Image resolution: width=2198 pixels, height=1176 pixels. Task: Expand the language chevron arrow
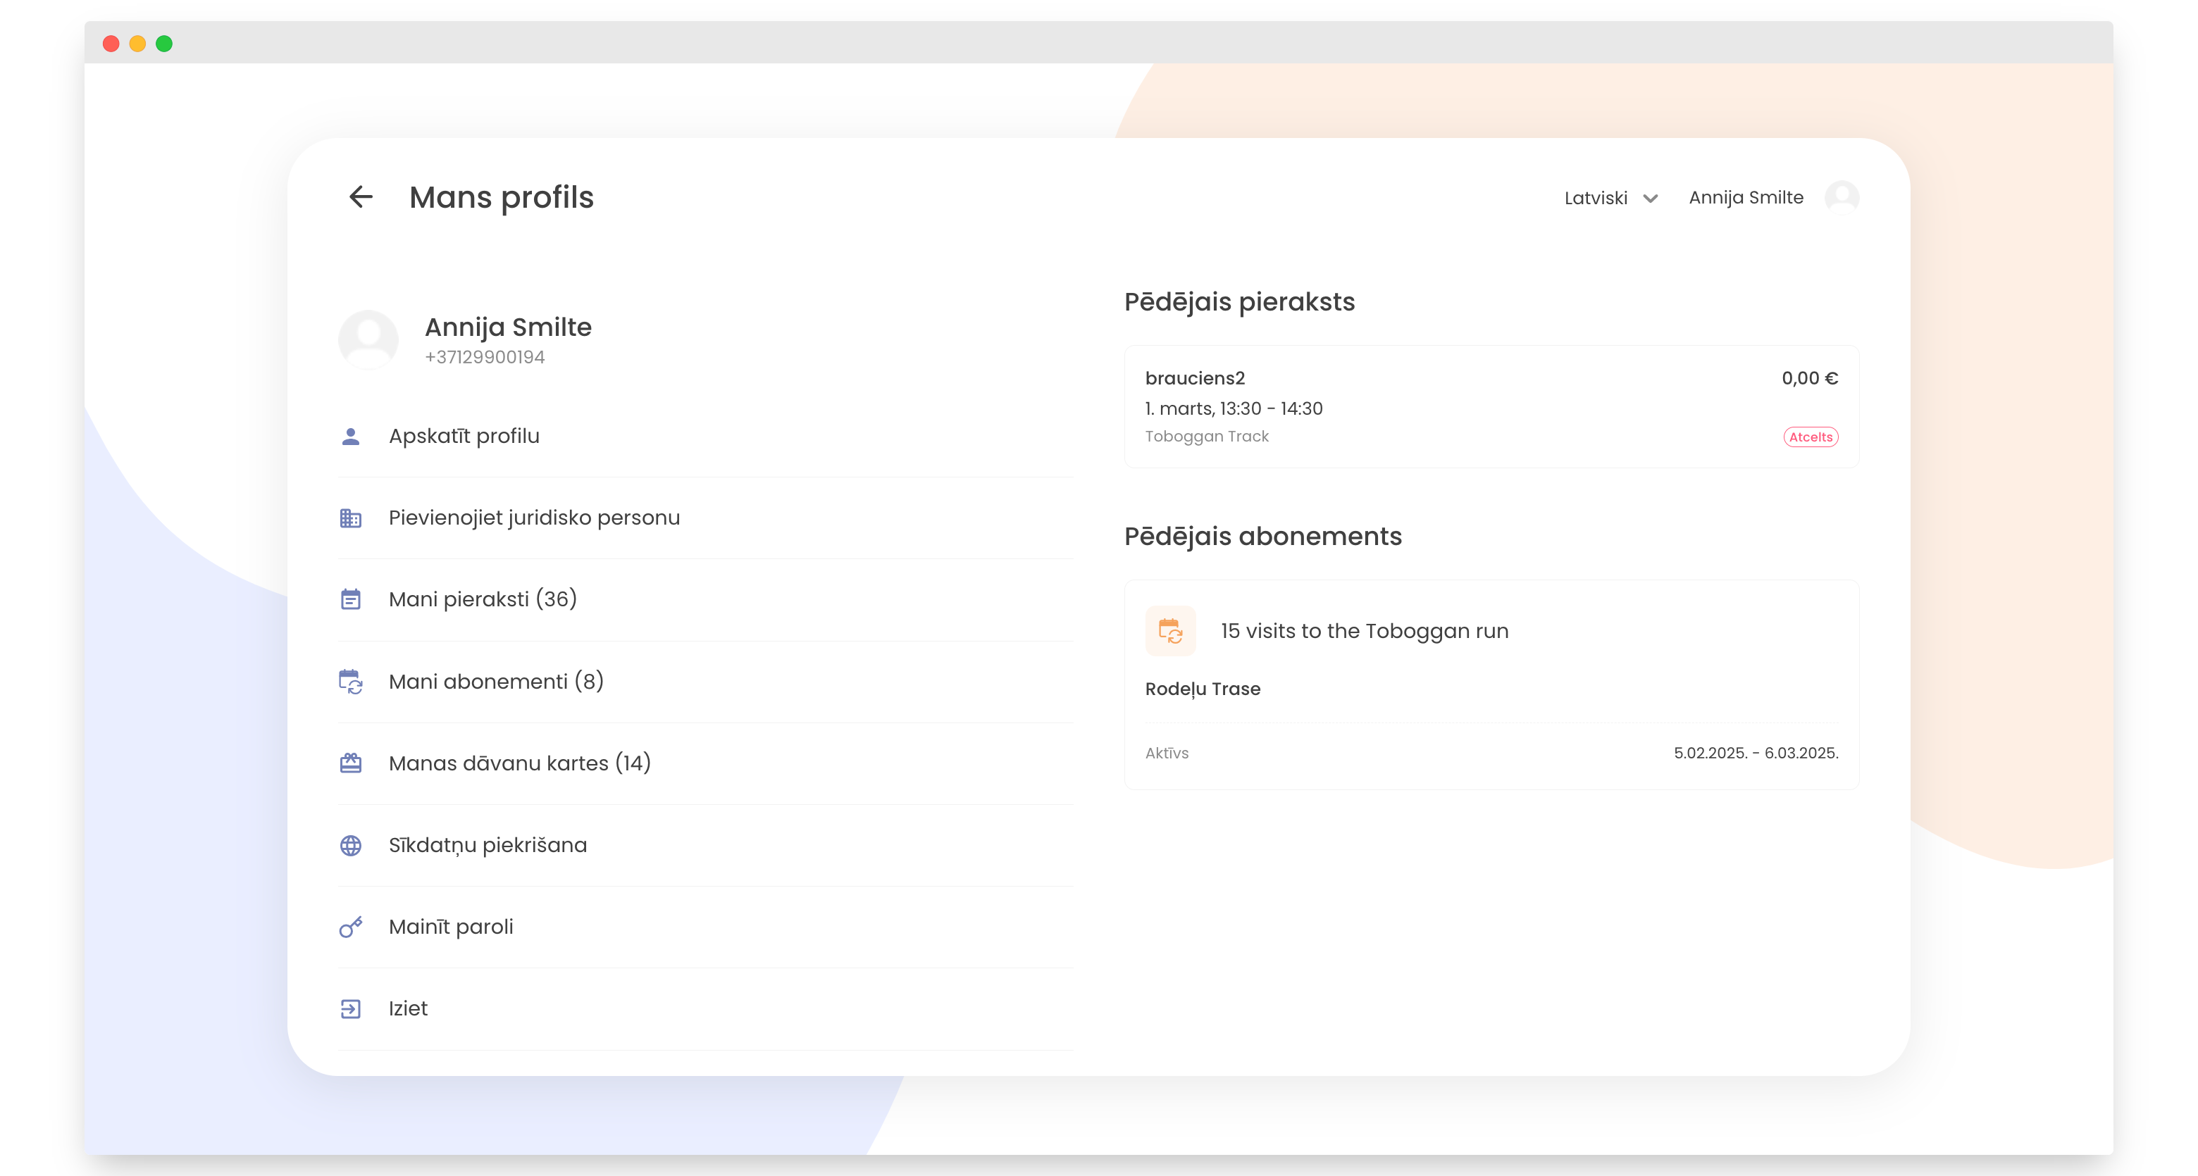click(x=1651, y=199)
